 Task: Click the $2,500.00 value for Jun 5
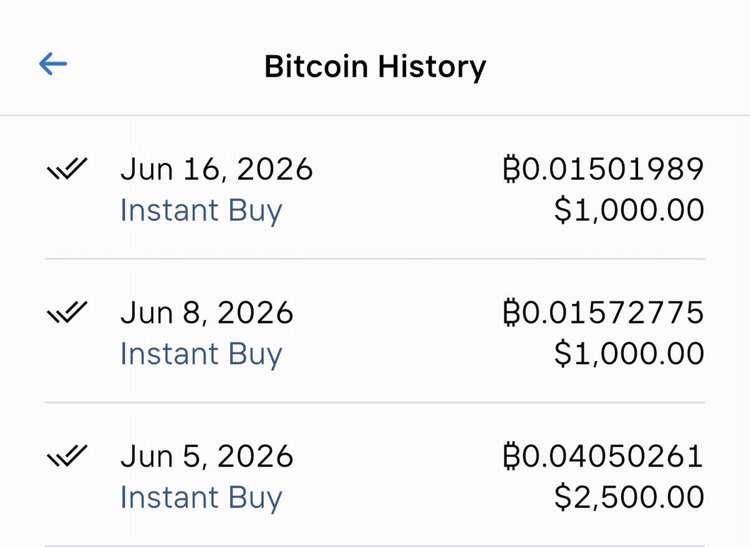click(x=629, y=498)
